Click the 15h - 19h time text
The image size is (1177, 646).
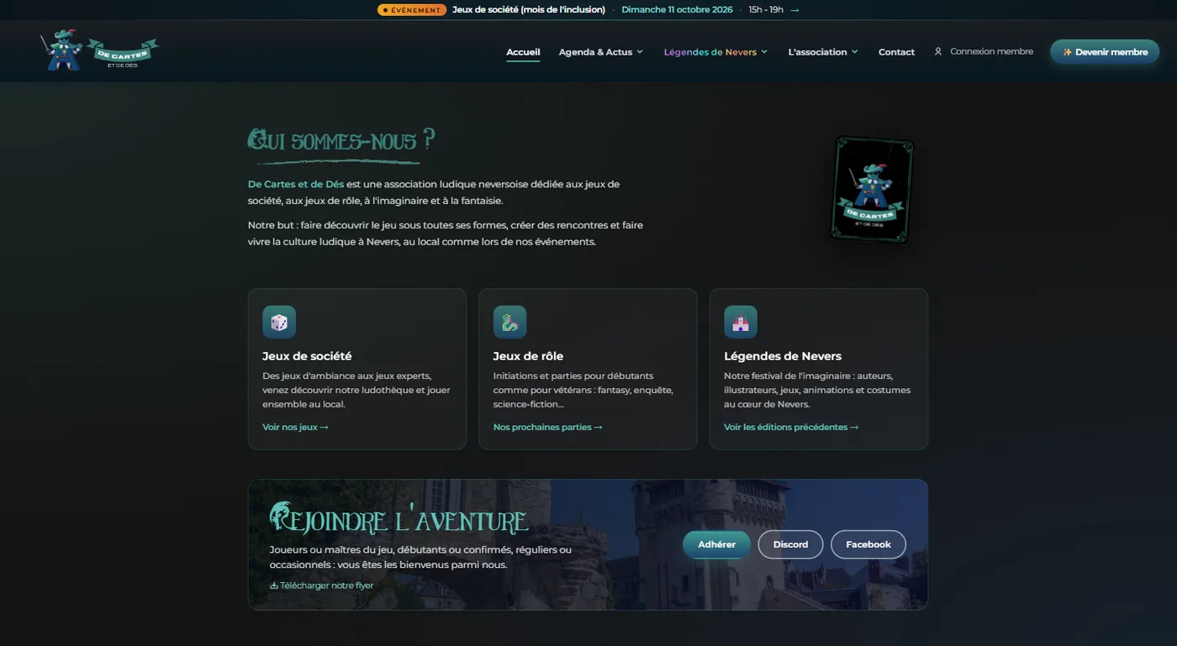point(766,10)
